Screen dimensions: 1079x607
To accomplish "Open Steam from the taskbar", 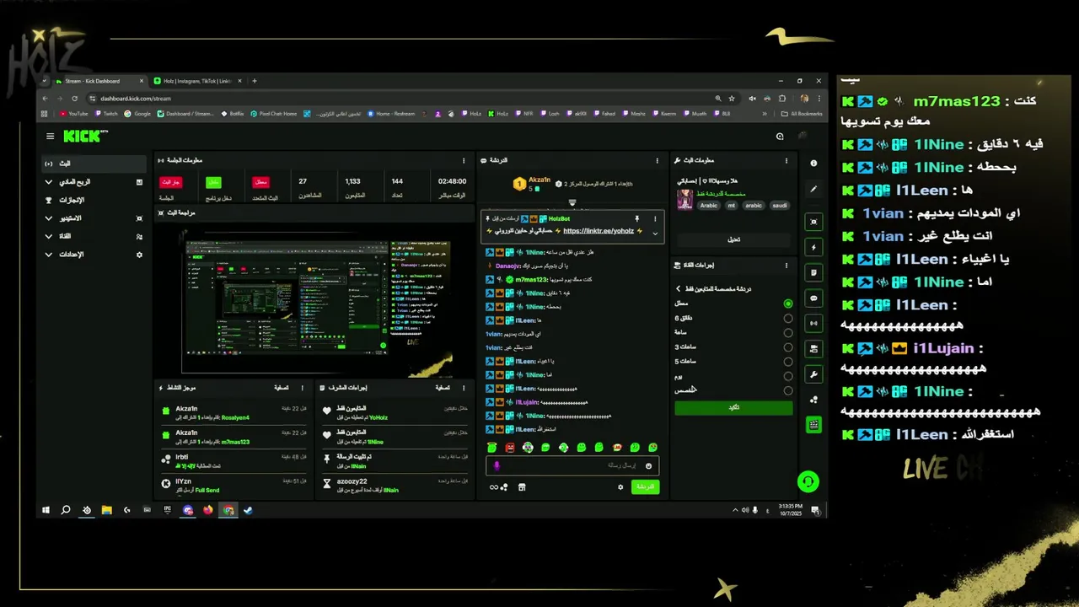I will click(x=248, y=510).
